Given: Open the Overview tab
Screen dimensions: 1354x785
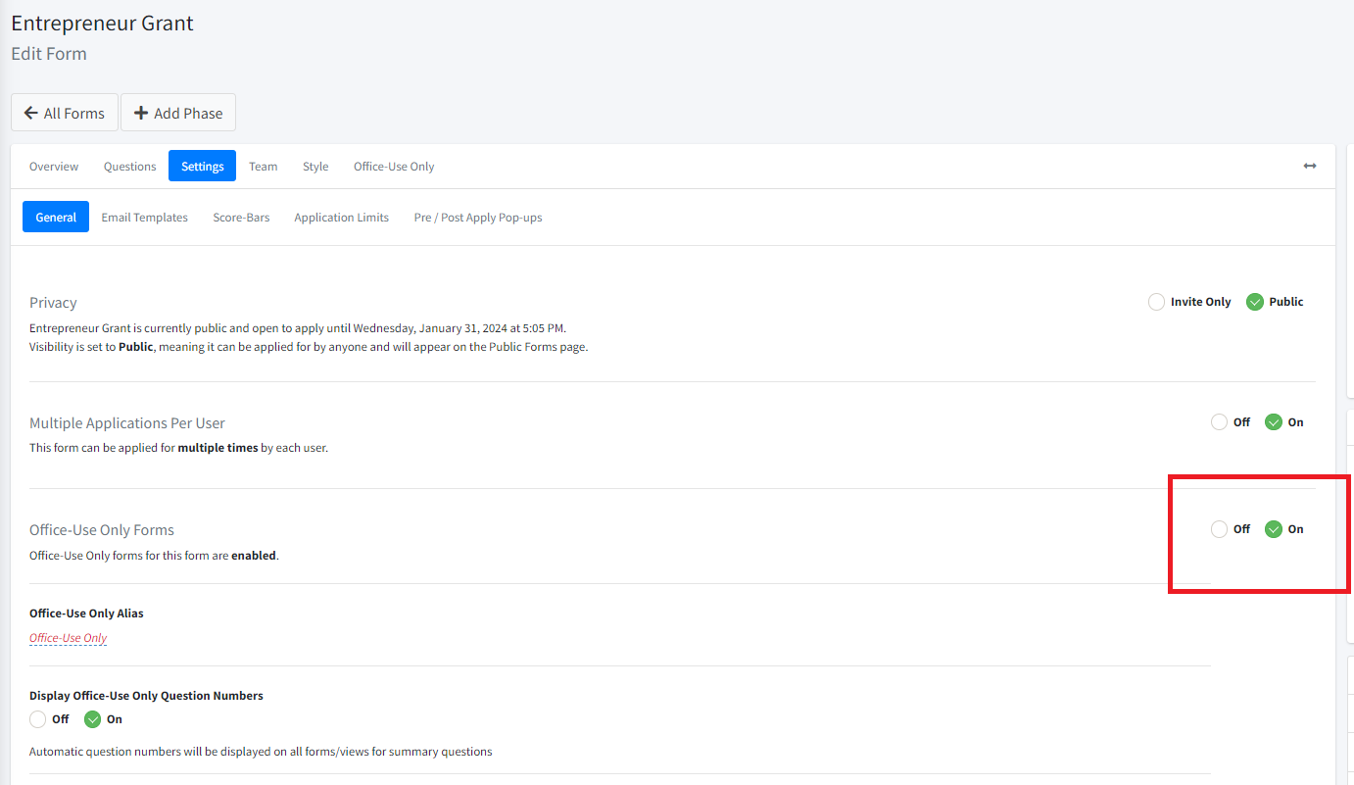Looking at the screenshot, I should [x=54, y=167].
